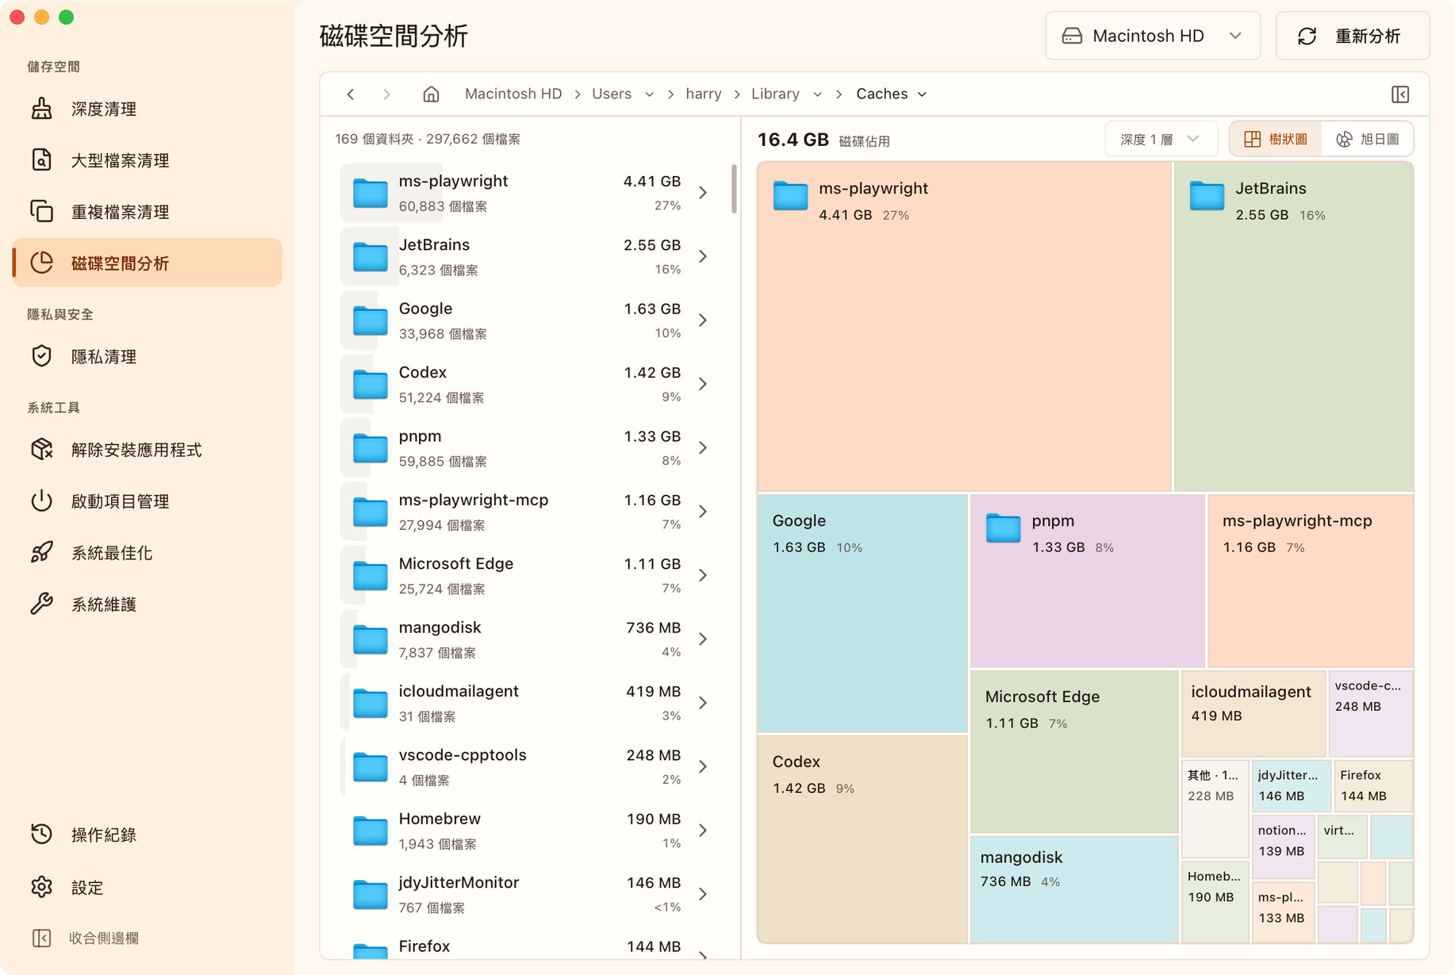This screenshot has height=975, width=1455.
Task: Open System Maintenance (系統維護) wrench icon
Action: coord(41,604)
